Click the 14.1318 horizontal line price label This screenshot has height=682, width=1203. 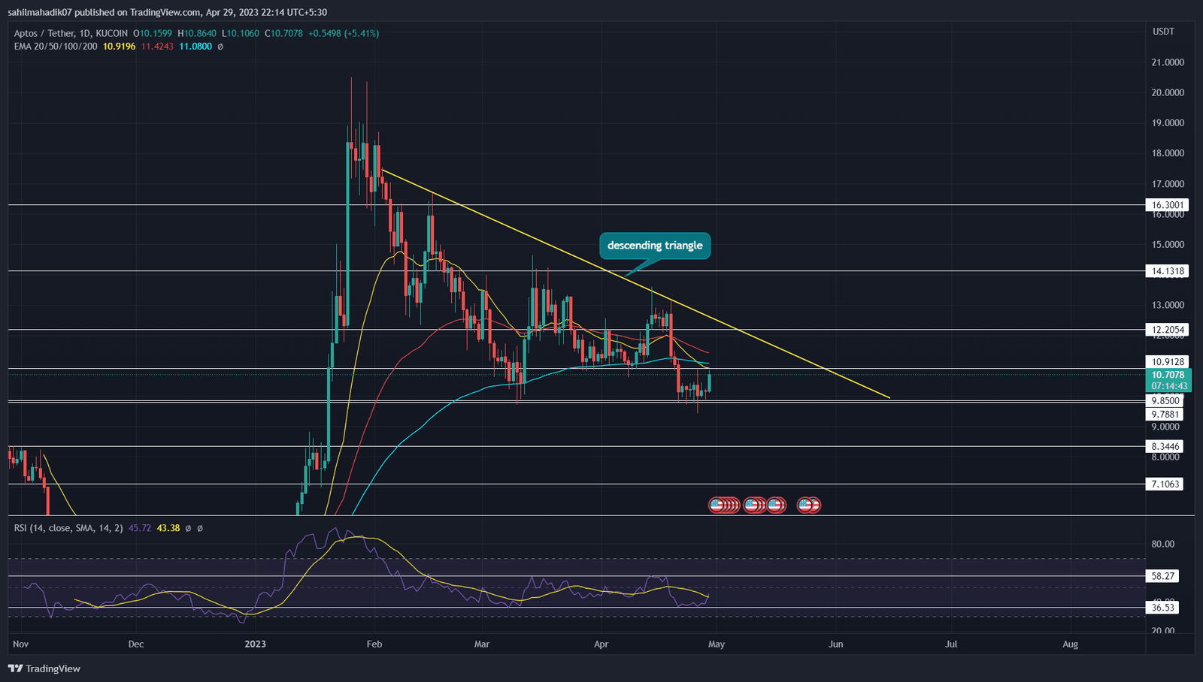coord(1168,271)
